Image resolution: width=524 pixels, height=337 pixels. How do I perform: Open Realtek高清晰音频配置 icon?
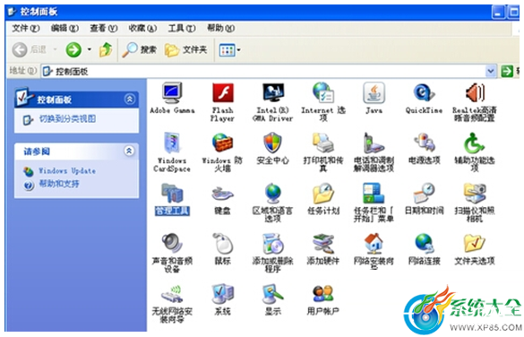tap(475, 92)
